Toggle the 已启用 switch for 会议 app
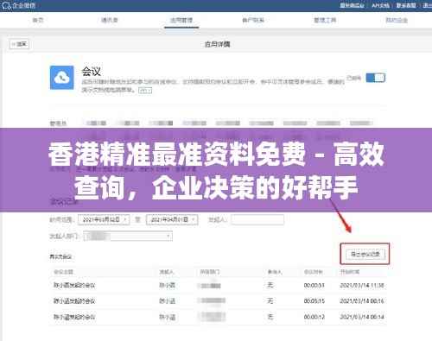 pos(376,78)
